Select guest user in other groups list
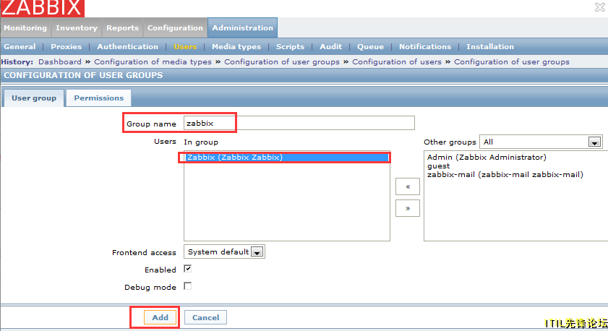608x331 pixels. (439, 166)
